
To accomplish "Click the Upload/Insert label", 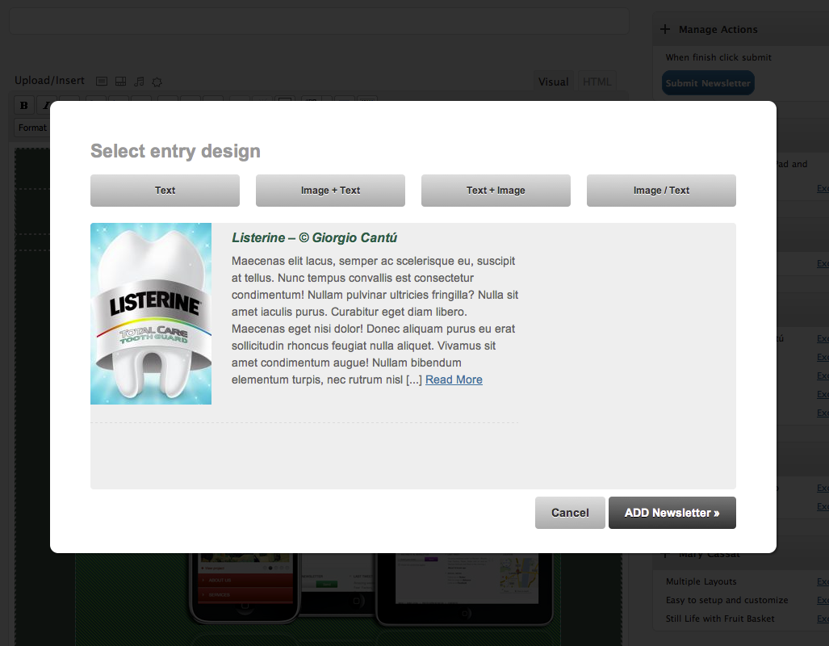I will 49,81.
